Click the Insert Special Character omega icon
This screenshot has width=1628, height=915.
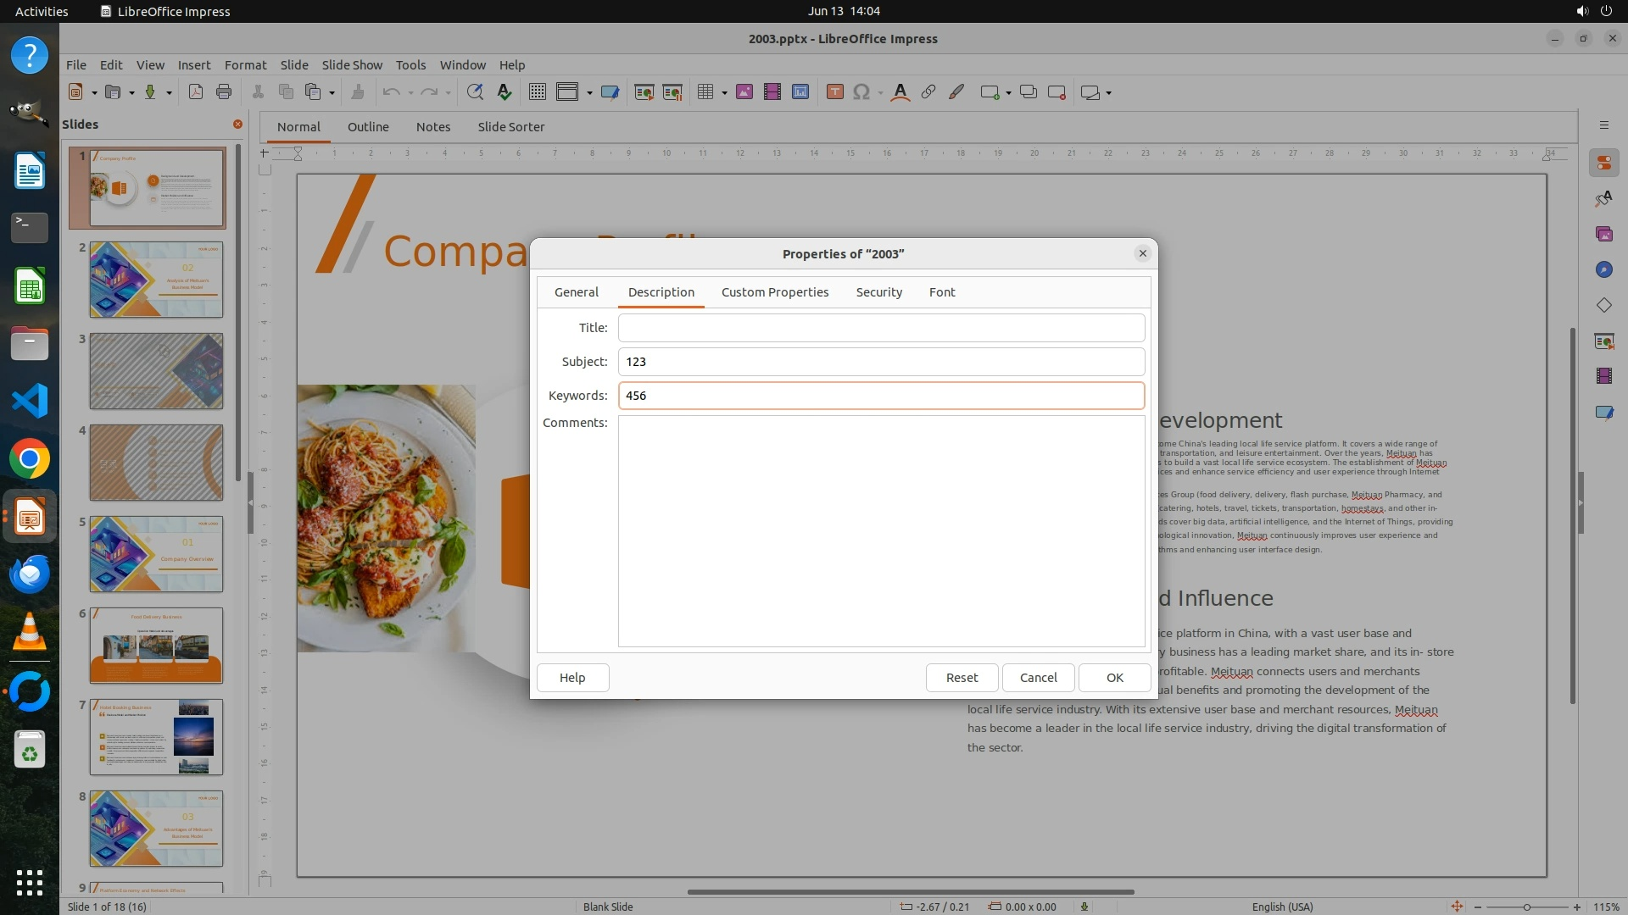pyautogui.click(x=861, y=92)
